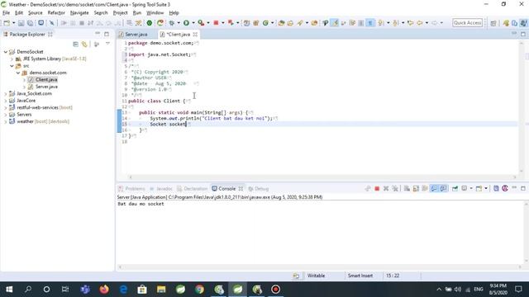
Task: Click Last Edit Location arrow icon
Action: (x=410, y=23)
